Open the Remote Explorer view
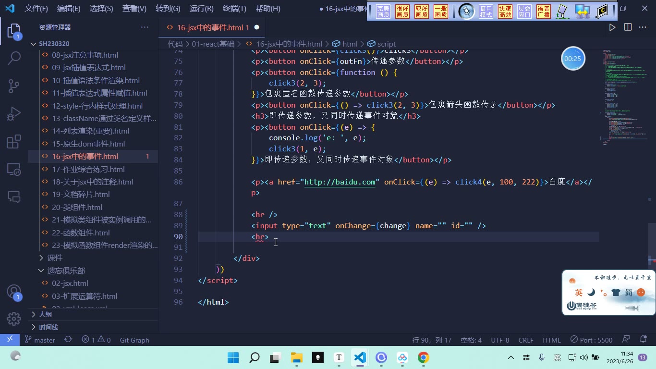 (x=14, y=169)
